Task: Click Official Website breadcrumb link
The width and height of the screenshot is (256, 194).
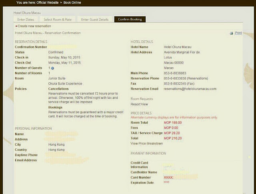Action: click(48, 3)
